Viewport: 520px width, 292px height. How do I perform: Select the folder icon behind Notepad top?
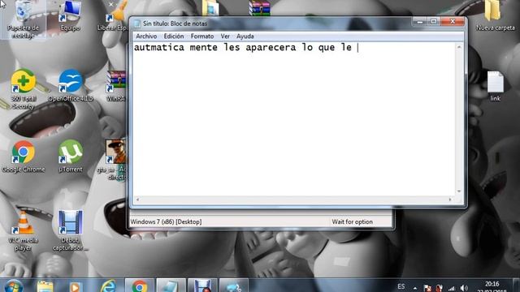click(x=210, y=8)
